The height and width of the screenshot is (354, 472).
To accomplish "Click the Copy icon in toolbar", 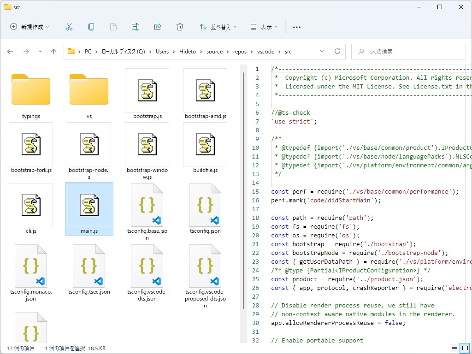I will coord(91,27).
